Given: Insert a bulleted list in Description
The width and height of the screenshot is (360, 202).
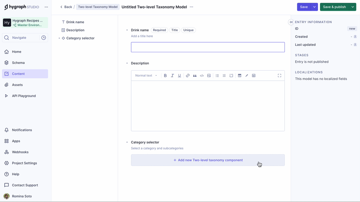Looking at the screenshot, I should [217, 75].
